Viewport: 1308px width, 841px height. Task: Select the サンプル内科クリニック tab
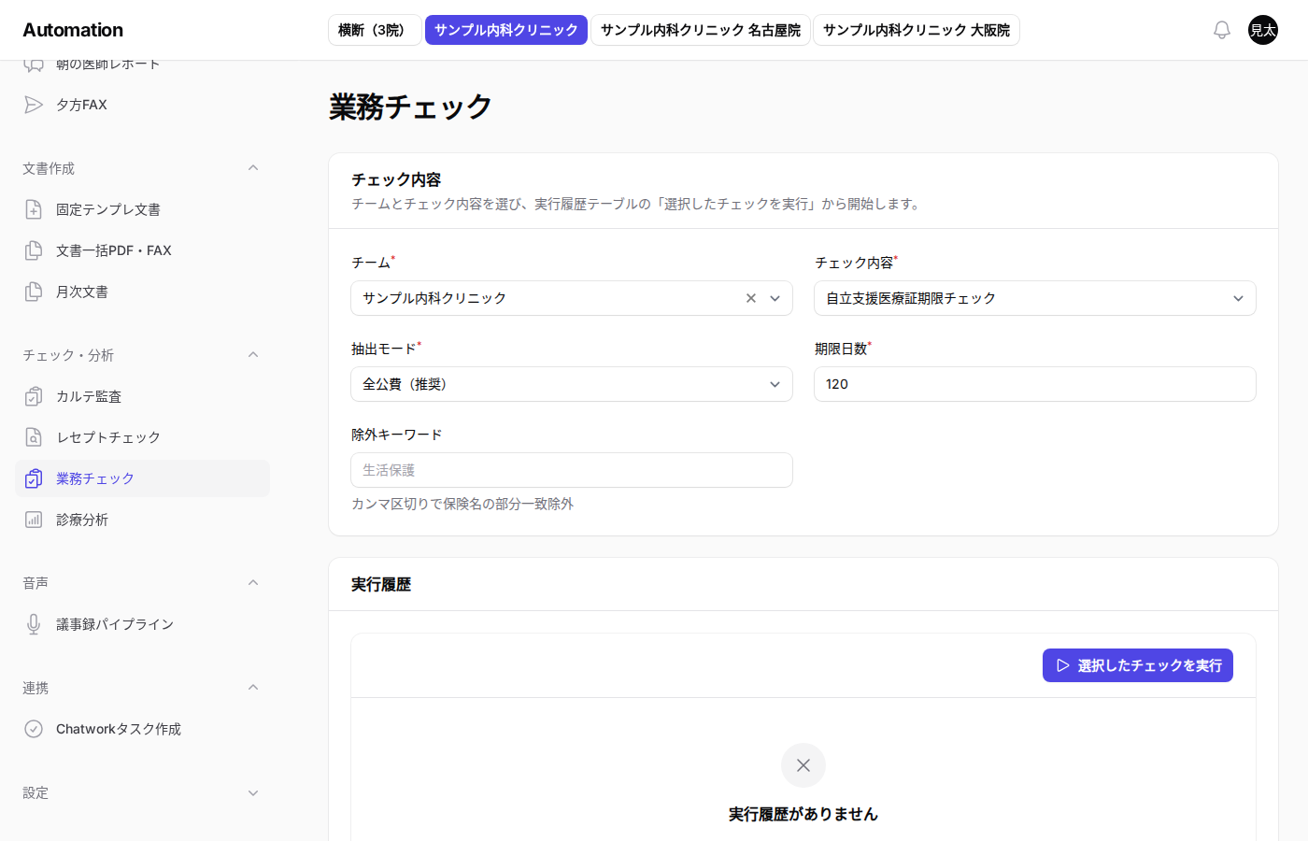click(x=506, y=30)
